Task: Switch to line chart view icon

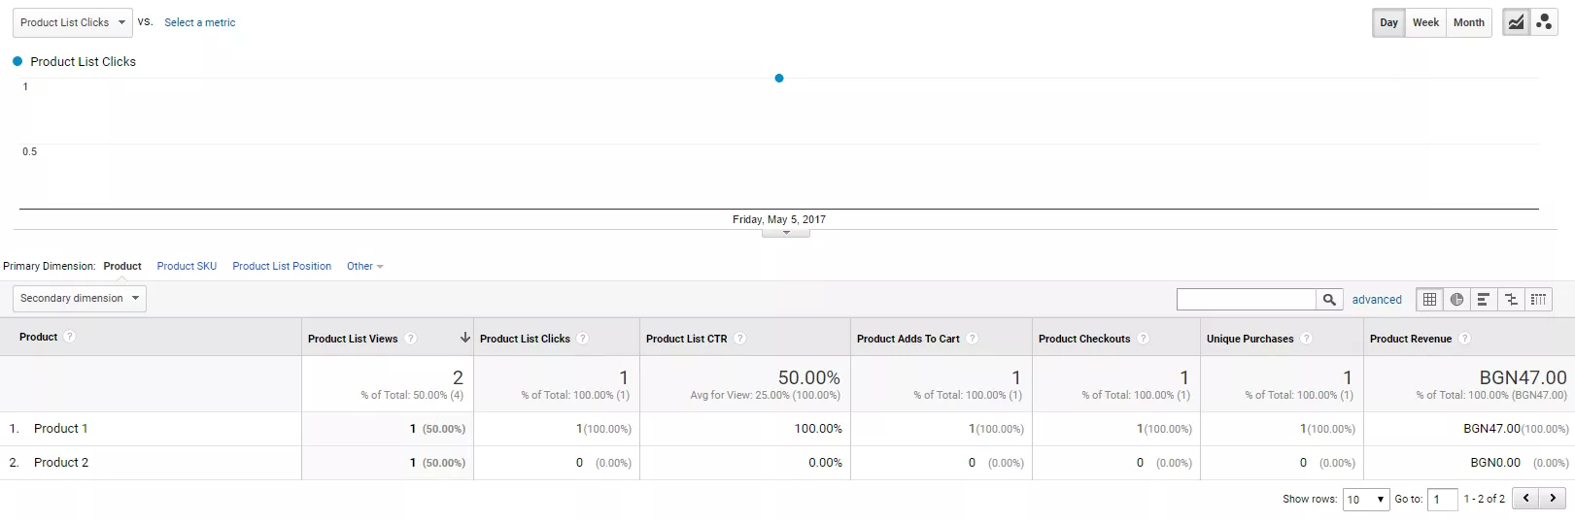Action: [1516, 22]
